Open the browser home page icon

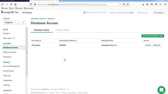coord(15,4)
